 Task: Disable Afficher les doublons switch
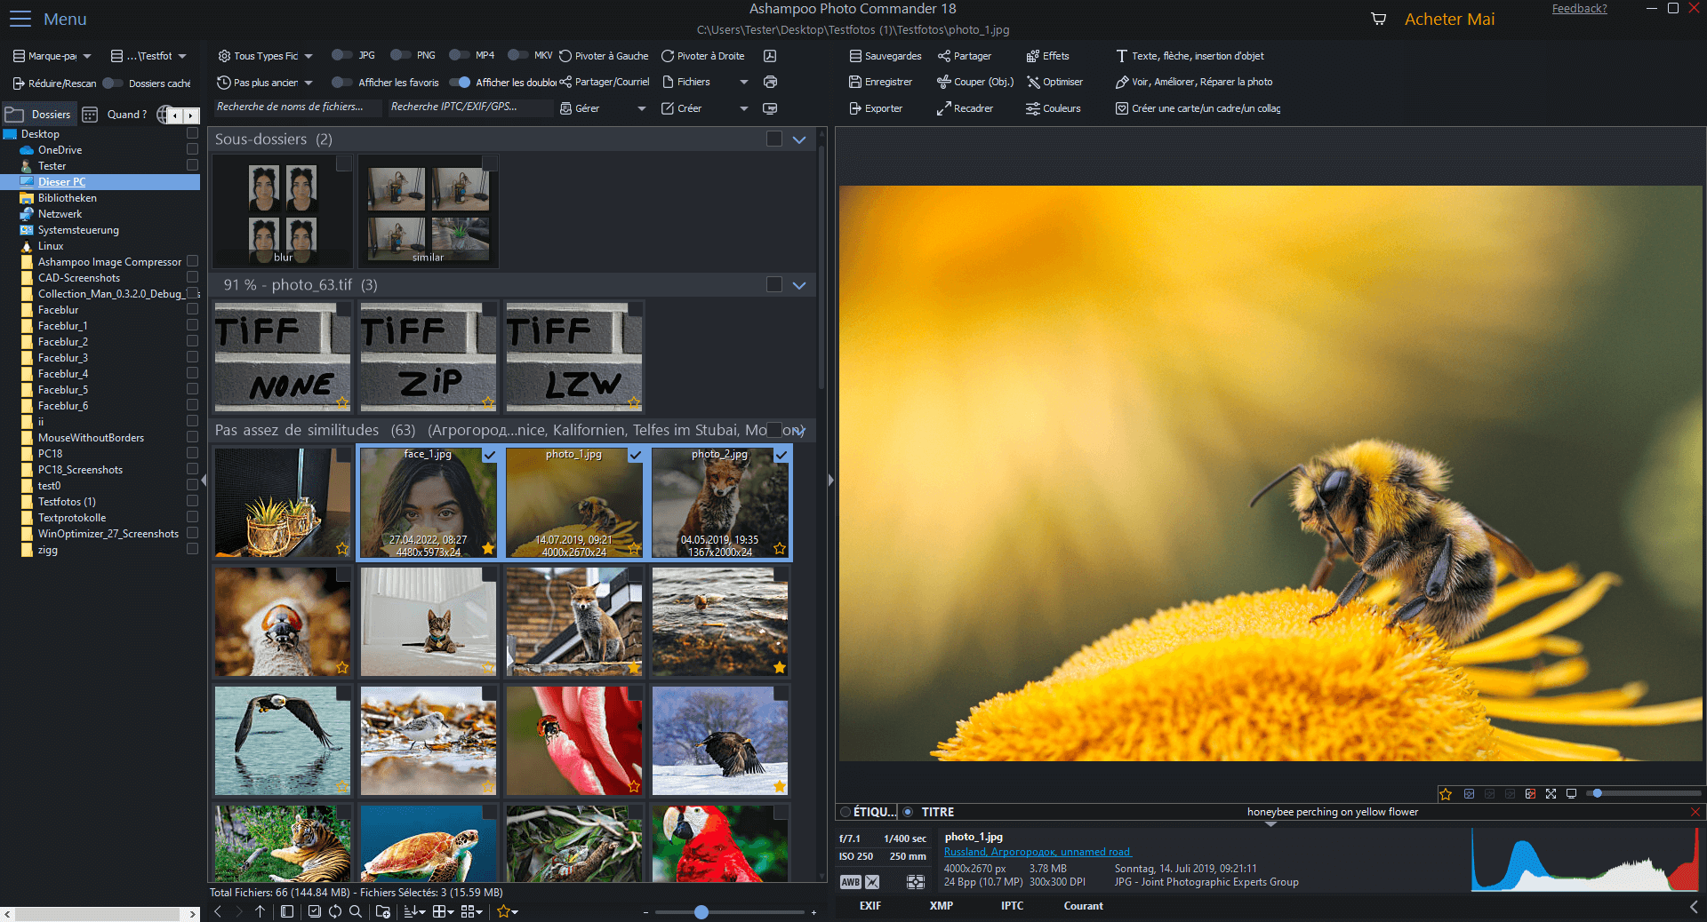coord(460,83)
